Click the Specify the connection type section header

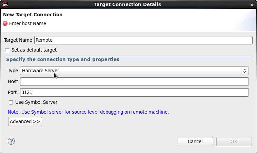coord(63,59)
